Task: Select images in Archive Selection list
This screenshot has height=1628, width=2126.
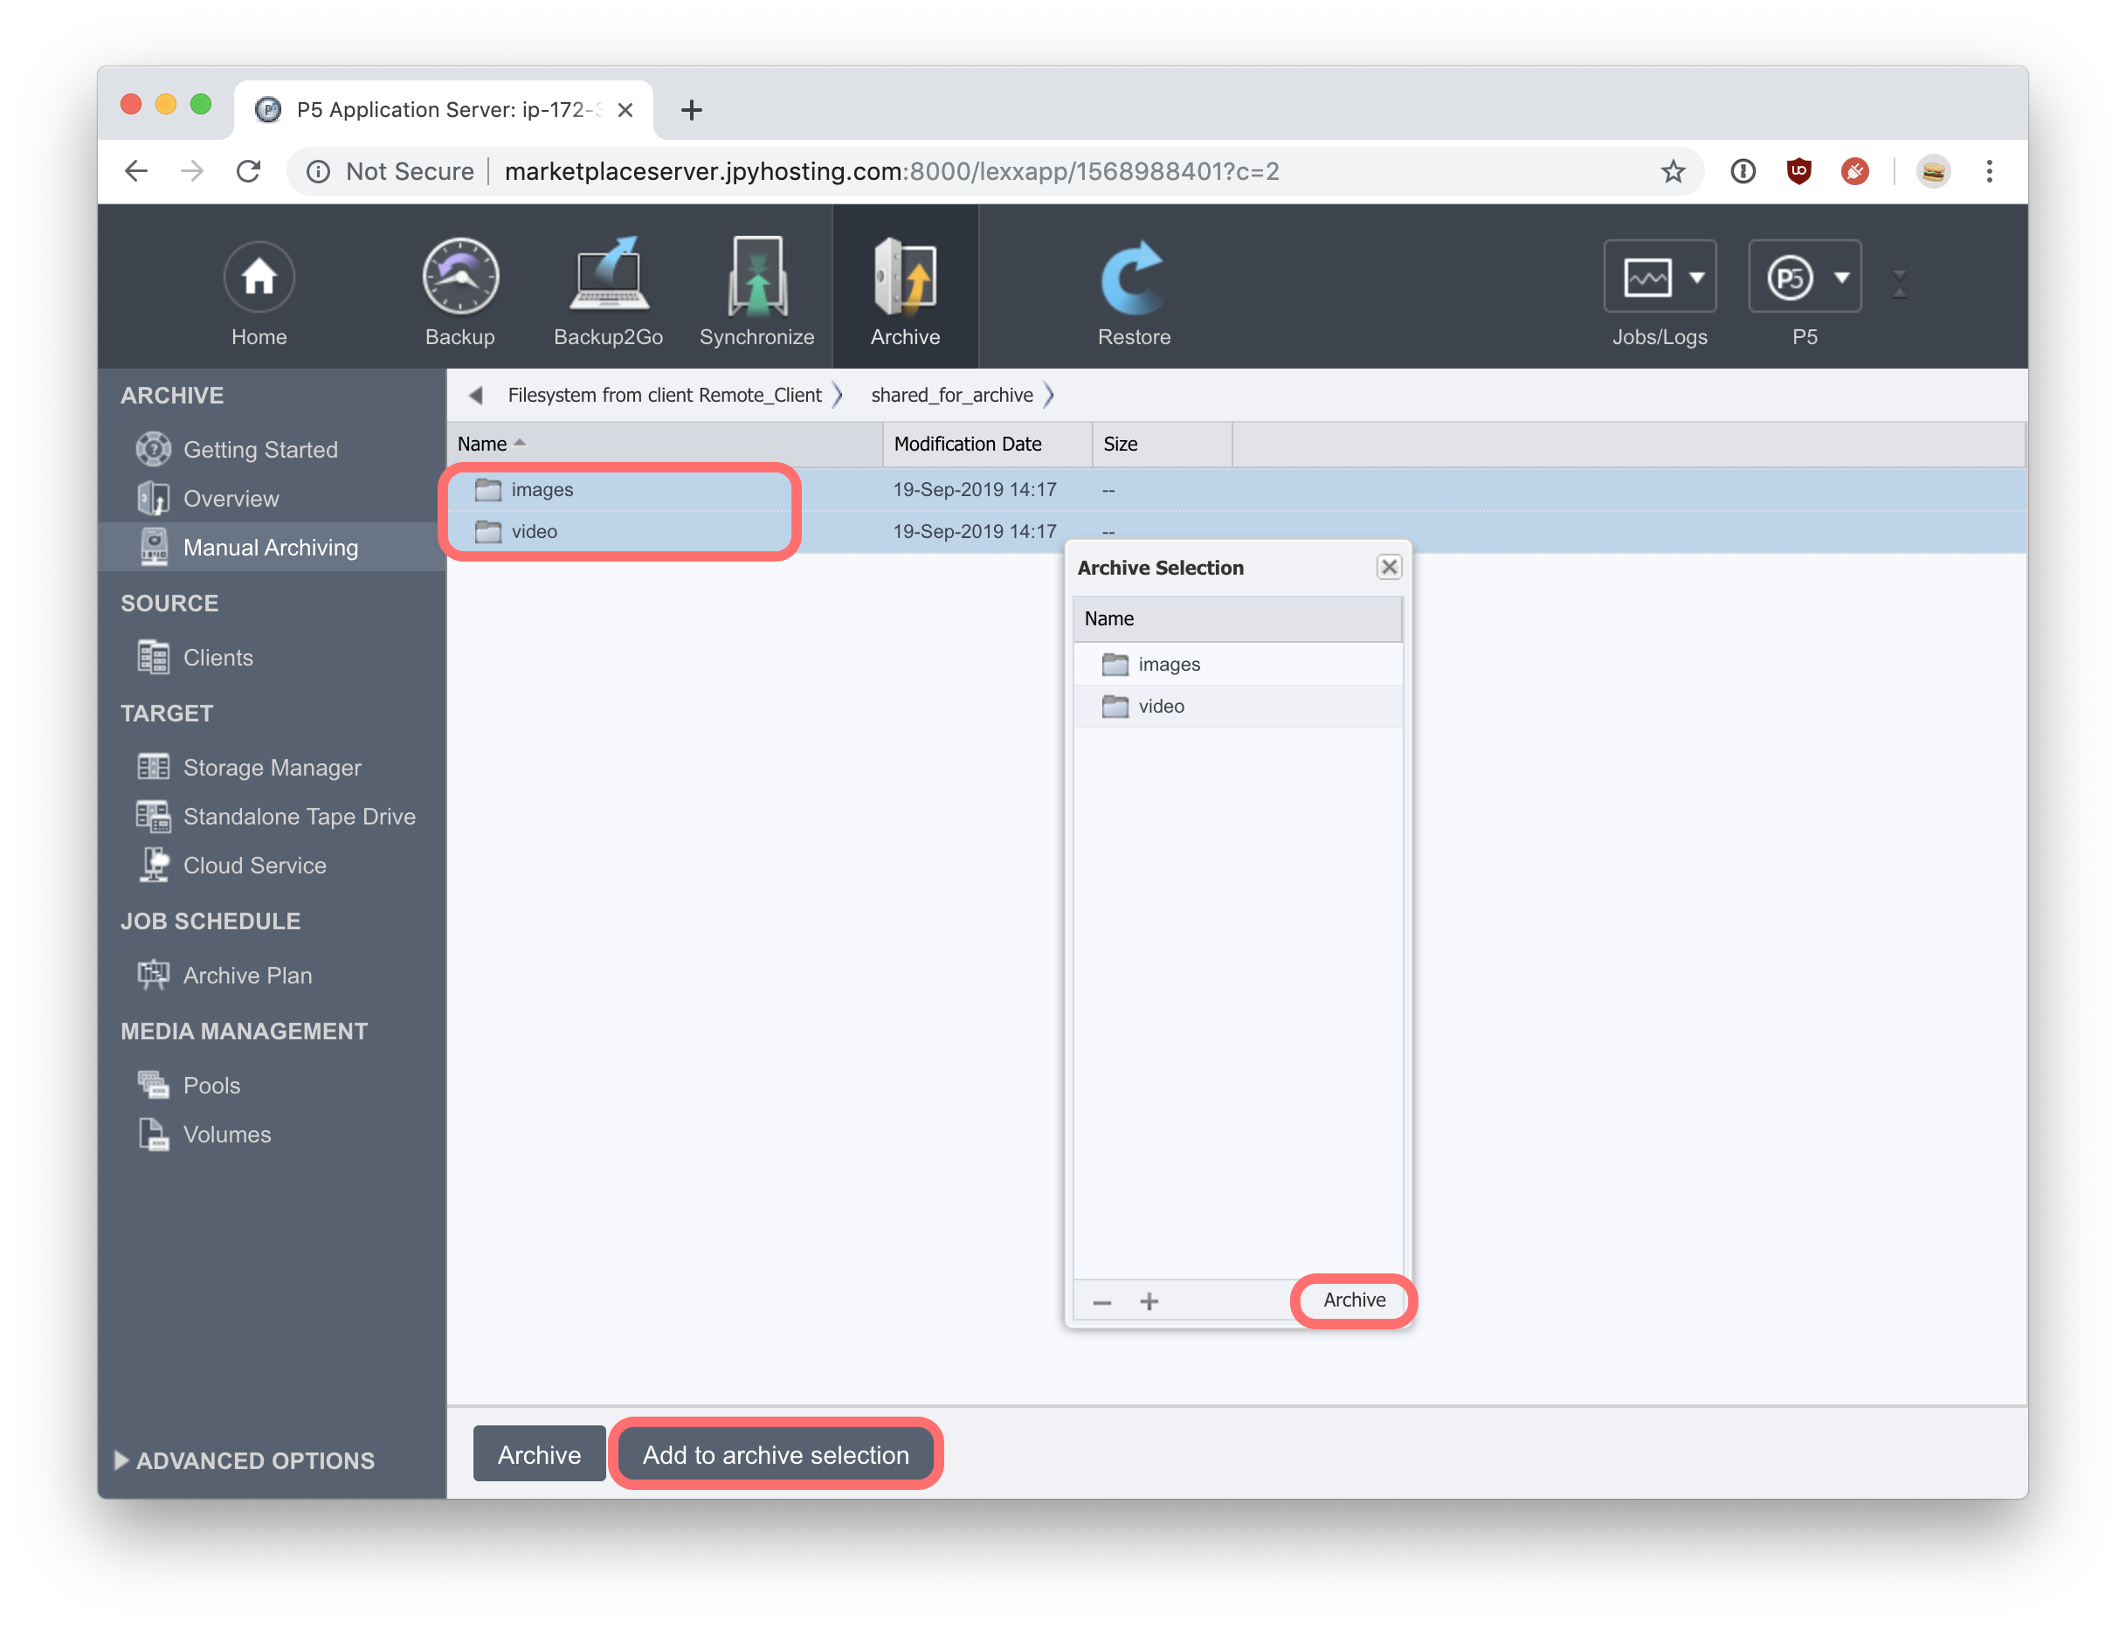Action: click(x=1238, y=664)
